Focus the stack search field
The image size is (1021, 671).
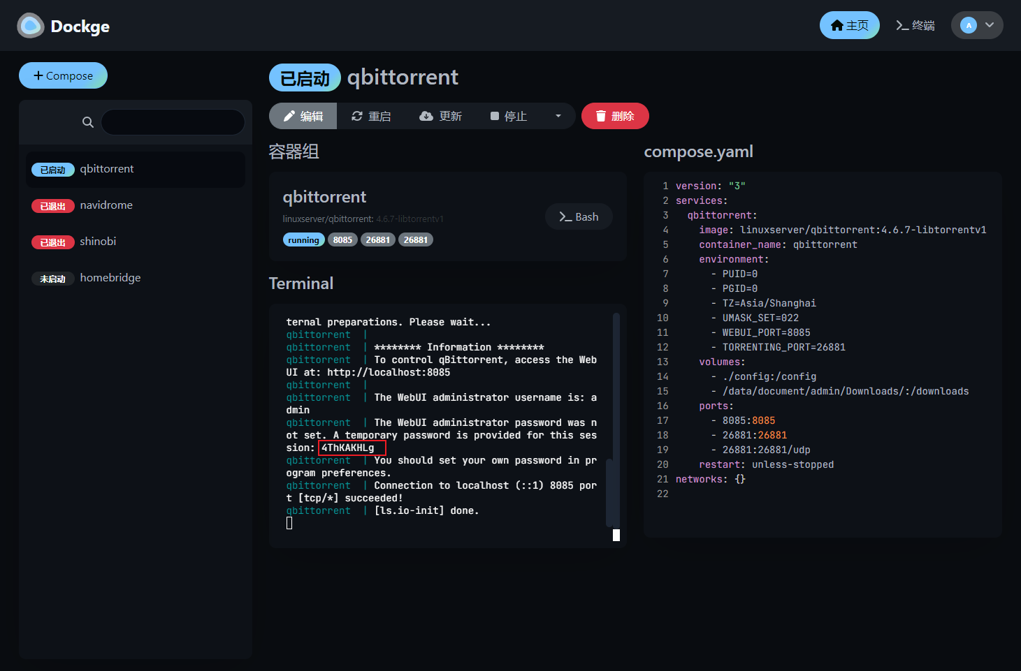click(173, 122)
